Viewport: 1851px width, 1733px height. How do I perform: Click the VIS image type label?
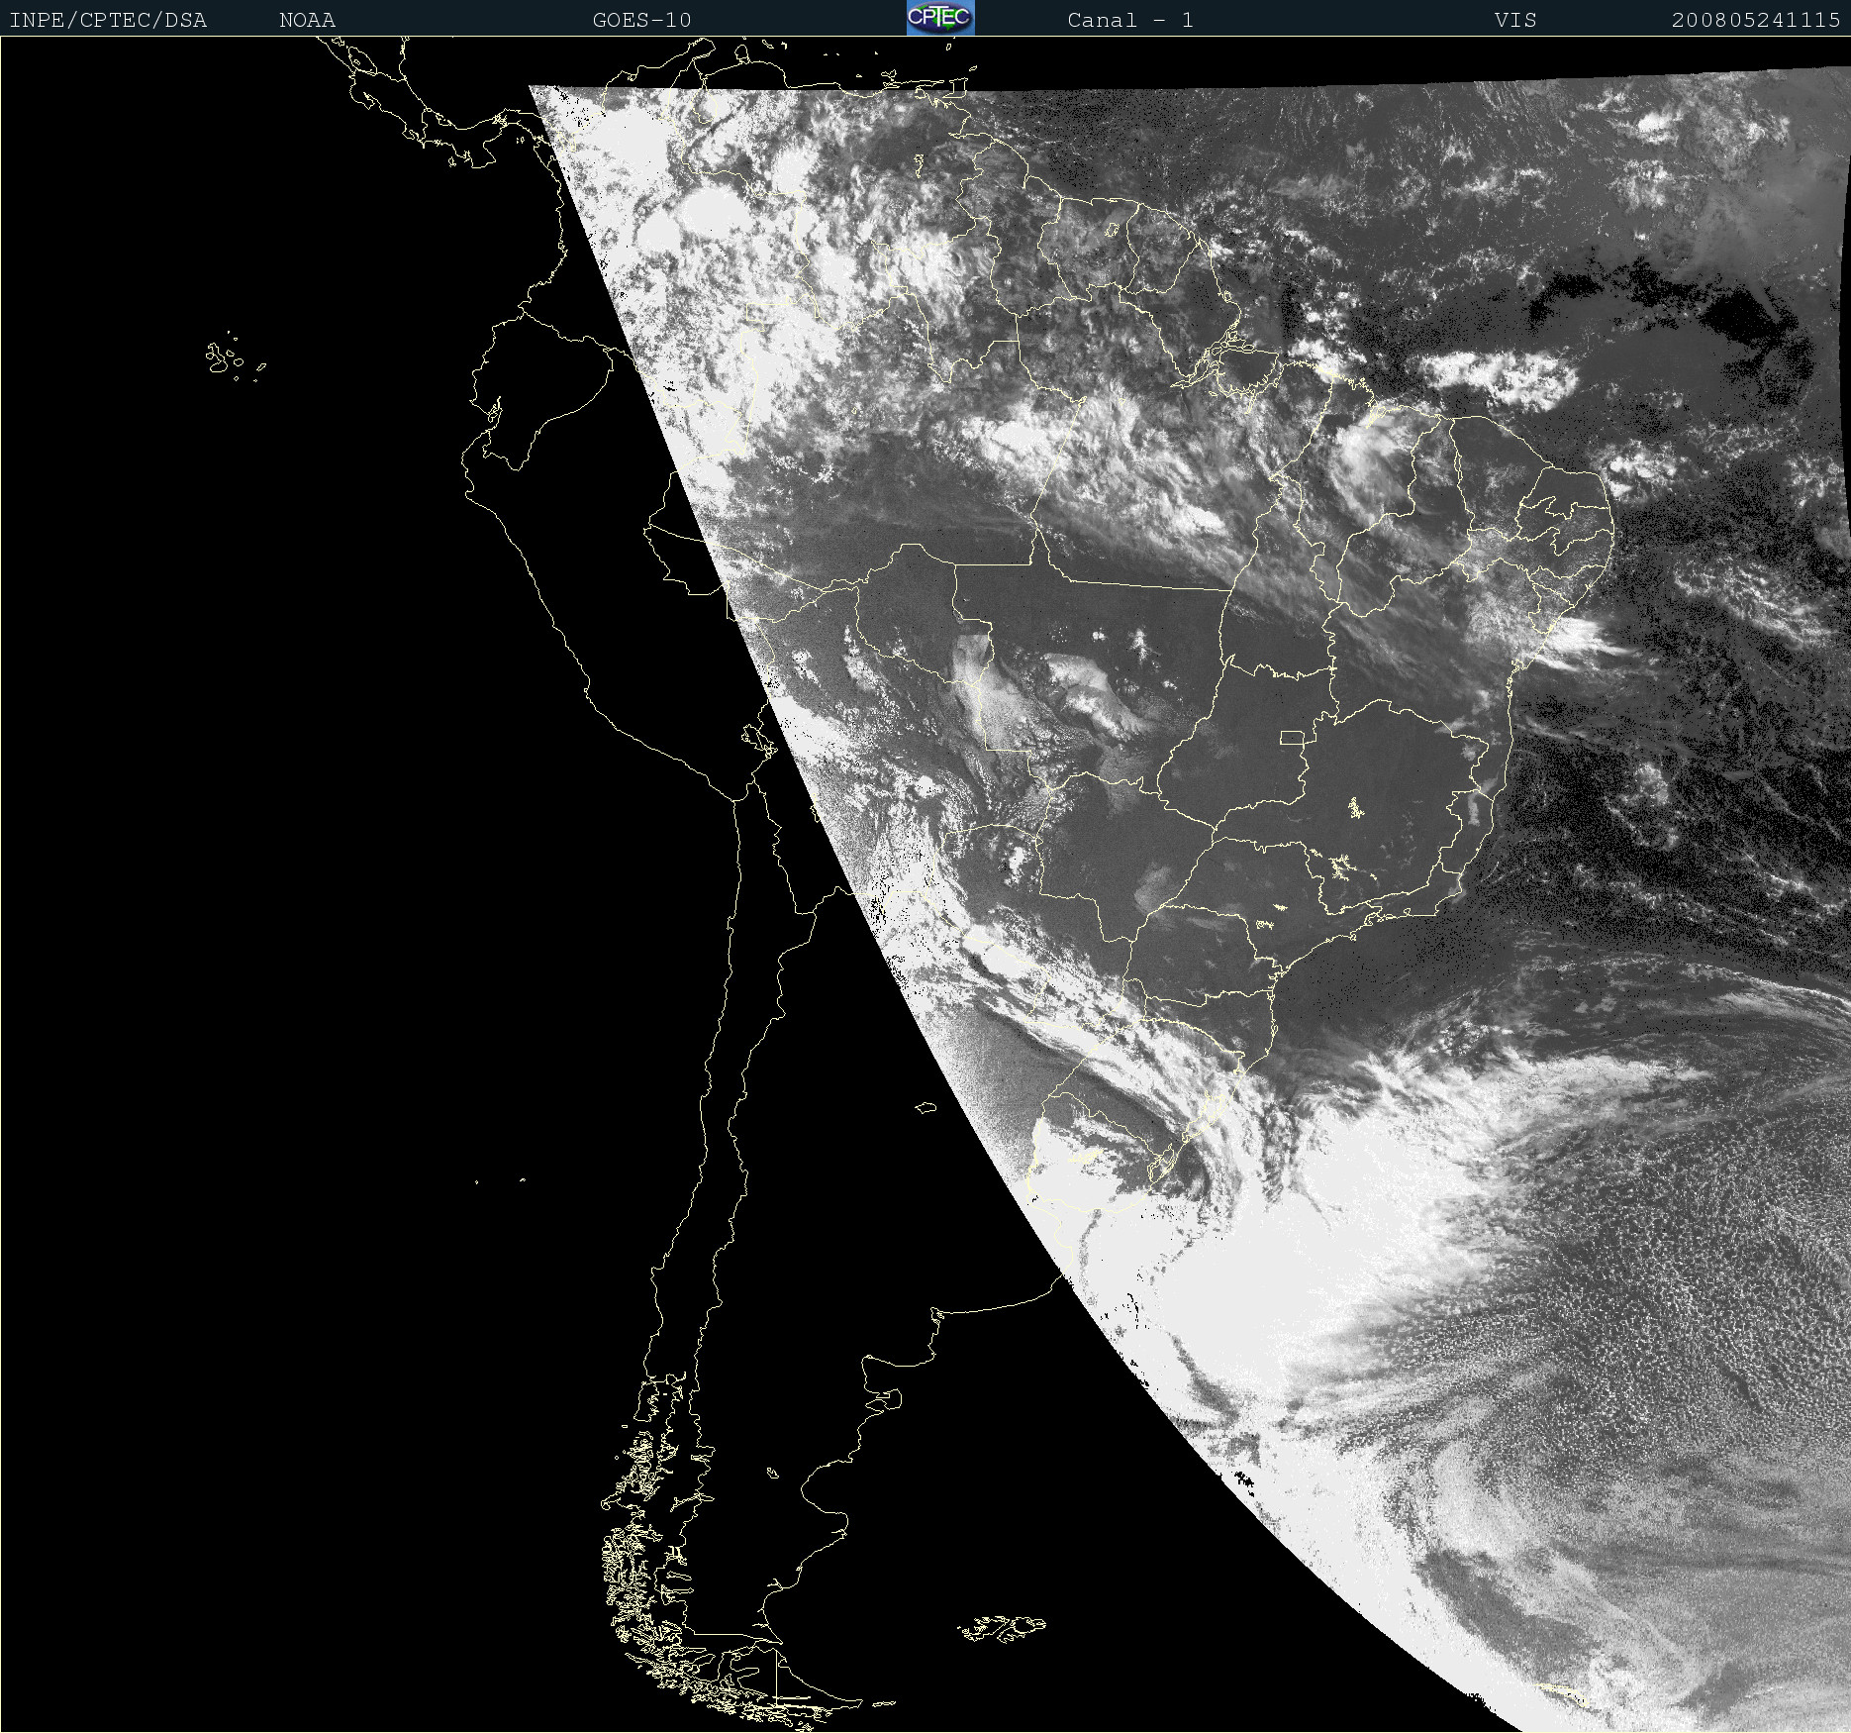click(x=1515, y=20)
